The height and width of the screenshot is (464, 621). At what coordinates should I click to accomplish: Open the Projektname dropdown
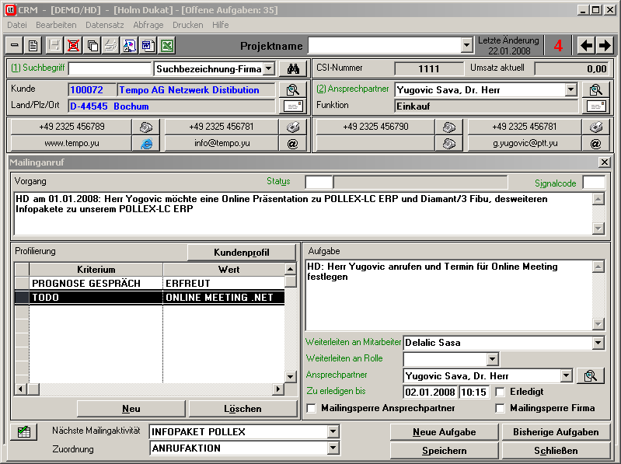[x=466, y=45]
